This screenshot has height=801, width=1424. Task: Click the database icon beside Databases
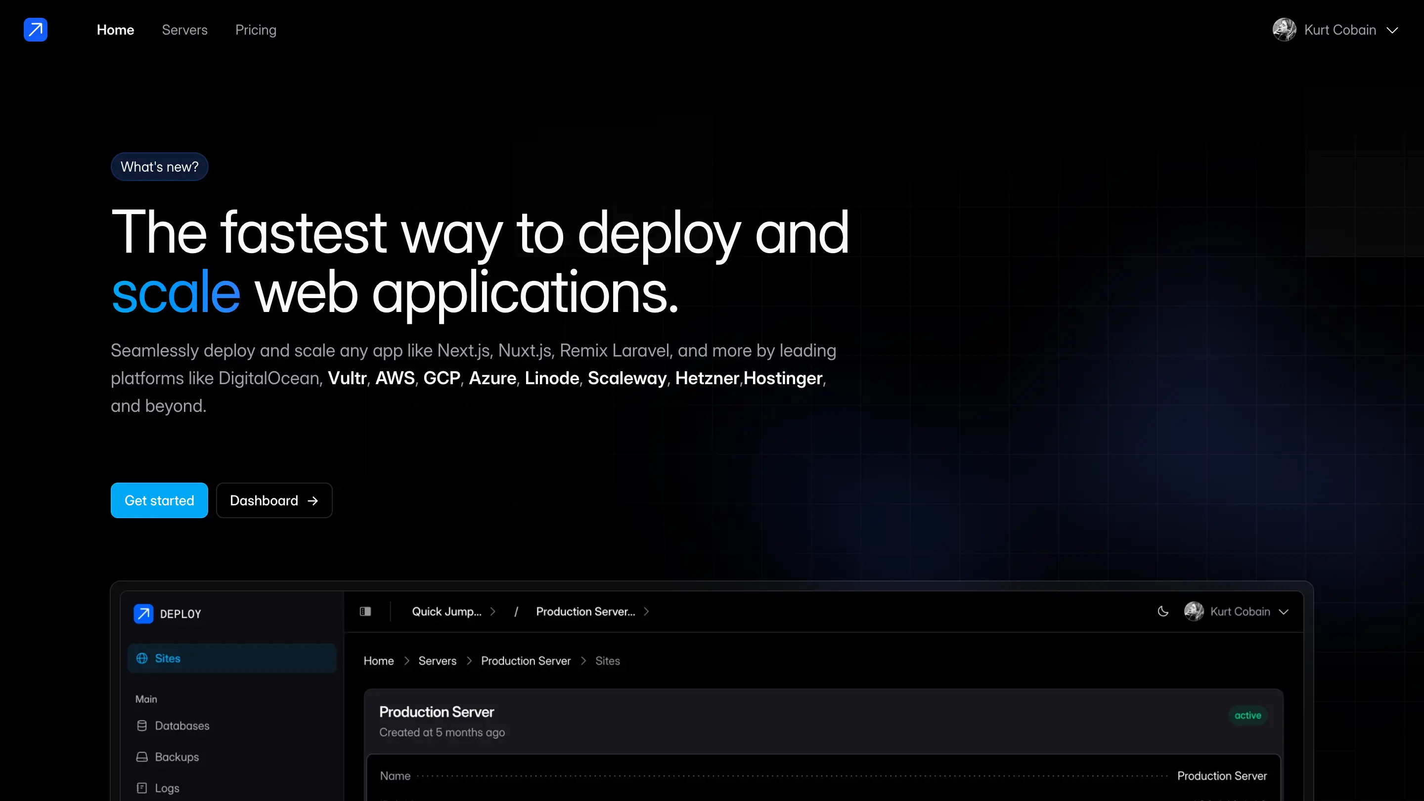tap(142, 726)
